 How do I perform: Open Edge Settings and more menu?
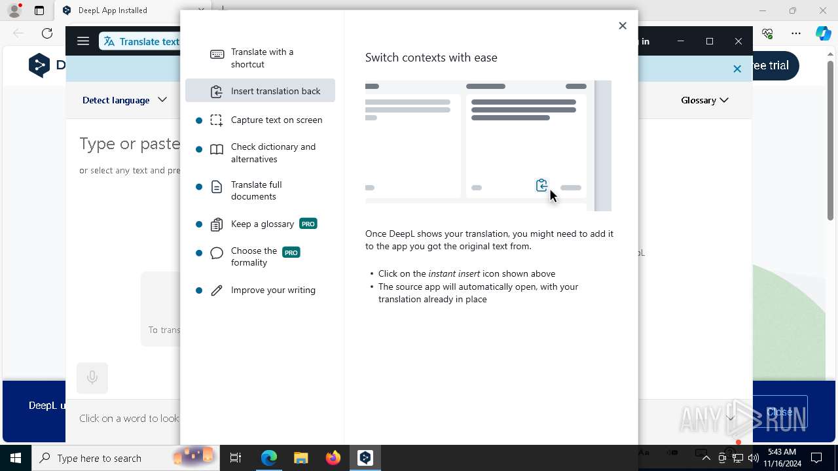click(796, 33)
